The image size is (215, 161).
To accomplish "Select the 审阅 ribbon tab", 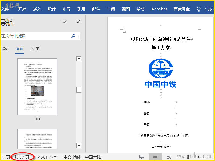I will click(111, 9).
